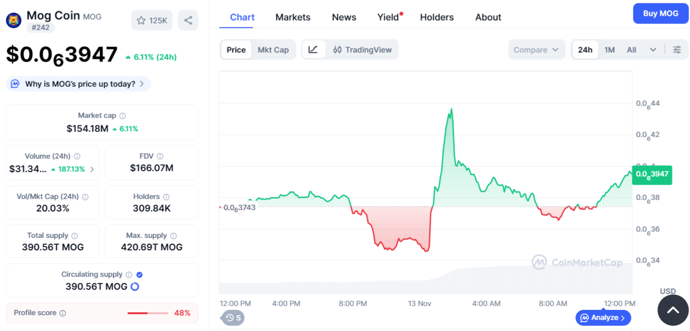Expand more time range options chevron
This screenshot has width=690, height=331.
coord(653,50)
